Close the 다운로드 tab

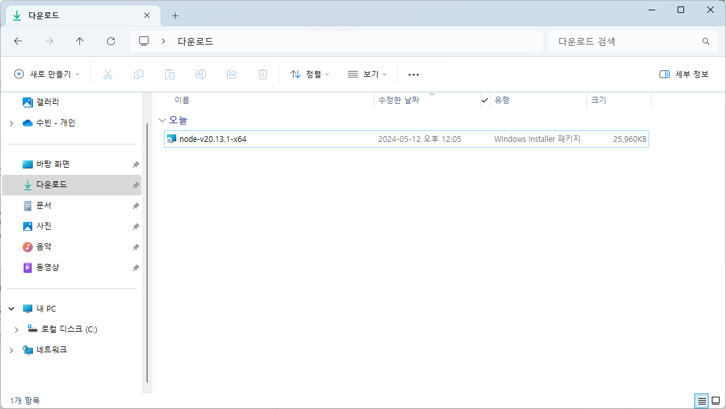[x=146, y=15]
